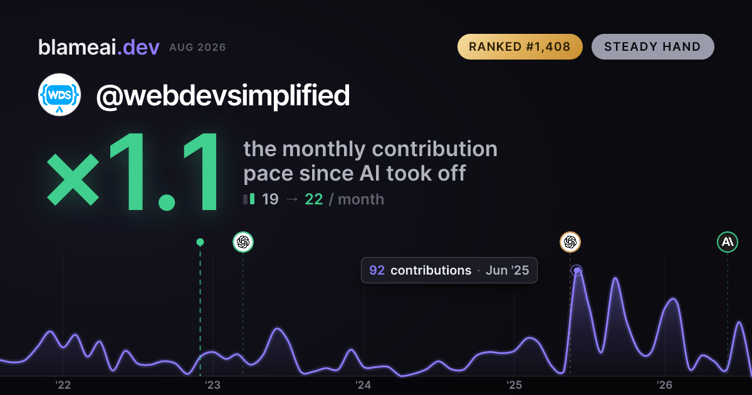Click "pace since AI took off" text
Viewport: 752px width, 395px height.
pyautogui.click(x=355, y=173)
